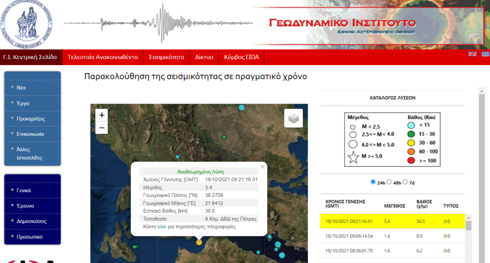The width and height of the screenshot is (490, 263).
Task: Open the map layers selector
Action: pyautogui.click(x=293, y=118)
